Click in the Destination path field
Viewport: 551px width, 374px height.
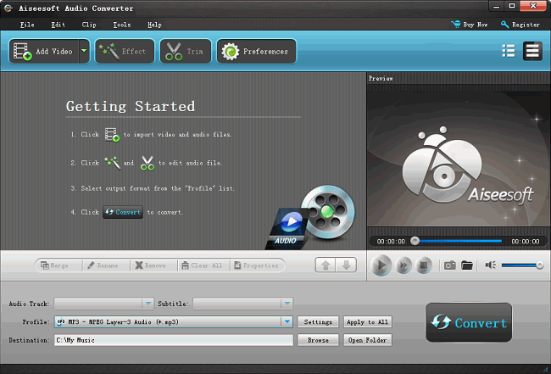[174, 340]
